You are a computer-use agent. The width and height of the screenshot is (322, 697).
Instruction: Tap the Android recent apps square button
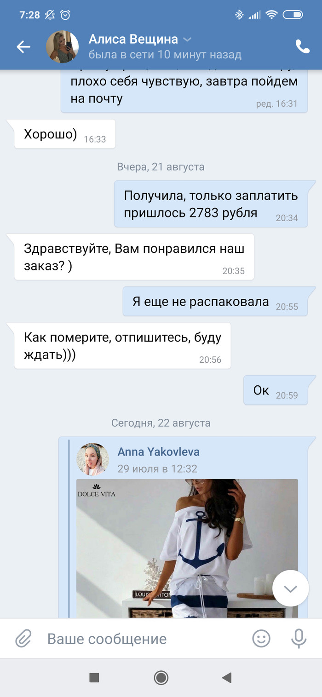[x=94, y=677]
